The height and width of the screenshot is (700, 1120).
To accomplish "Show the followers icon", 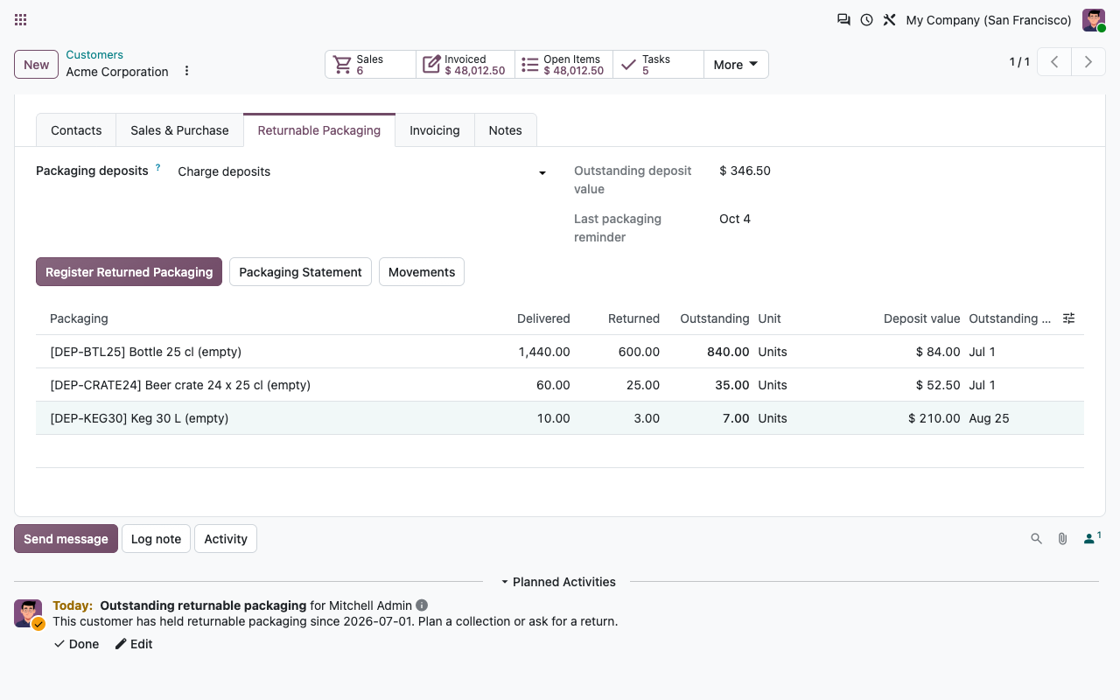I will click(1091, 538).
